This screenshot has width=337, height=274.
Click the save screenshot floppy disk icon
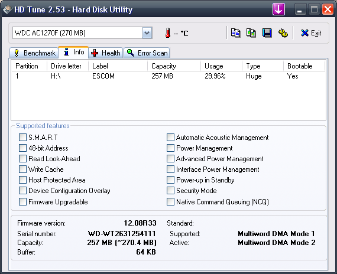pyautogui.click(x=267, y=33)
